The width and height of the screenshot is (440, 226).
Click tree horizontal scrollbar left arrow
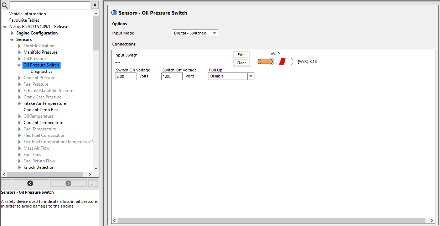(4, 174)
